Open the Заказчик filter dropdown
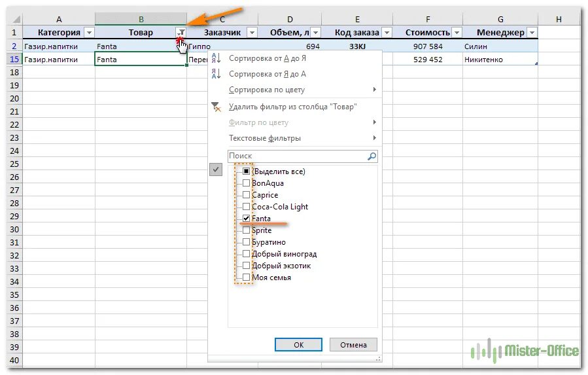Viewport: 588px width, 375px height. coord(252,33)
